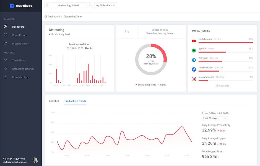The image size is (260, 166).
Task: Select the Goals Report checkmark icon
Action: point(6,35)
